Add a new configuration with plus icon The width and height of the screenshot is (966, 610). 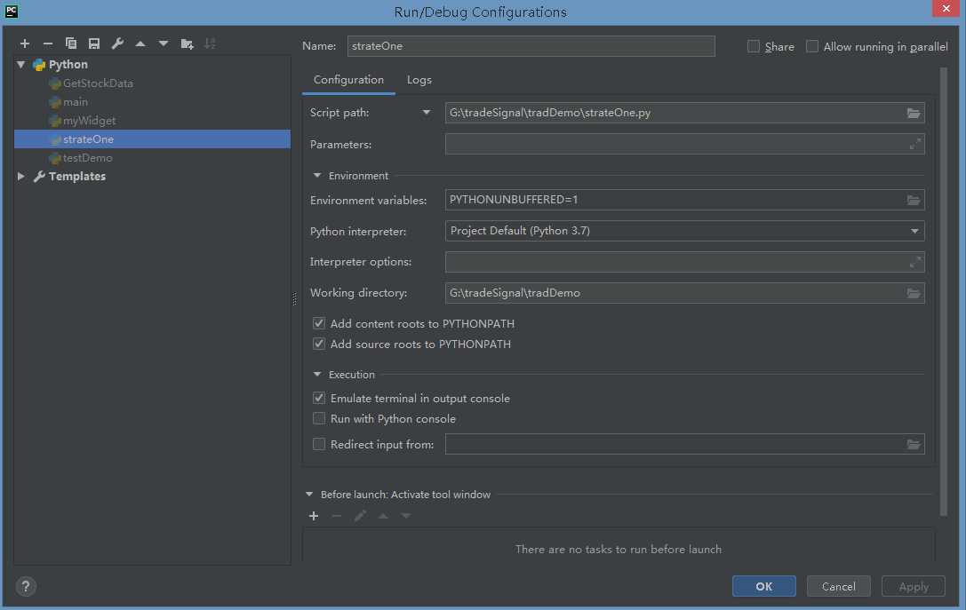[25, 44]
